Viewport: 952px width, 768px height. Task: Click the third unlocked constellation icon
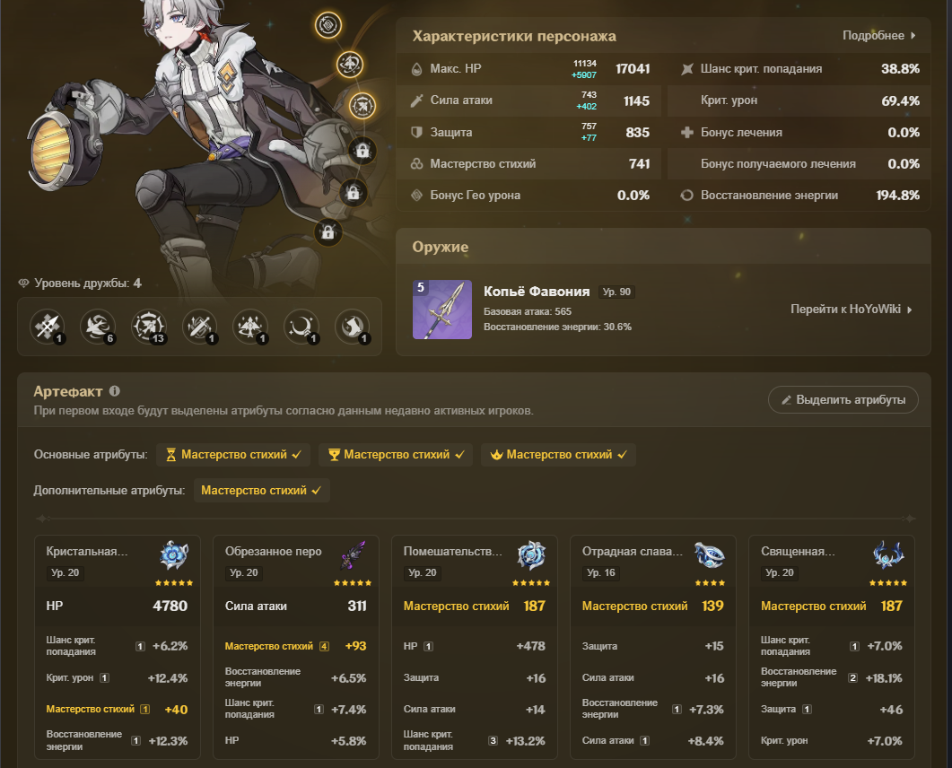point(362,106)
